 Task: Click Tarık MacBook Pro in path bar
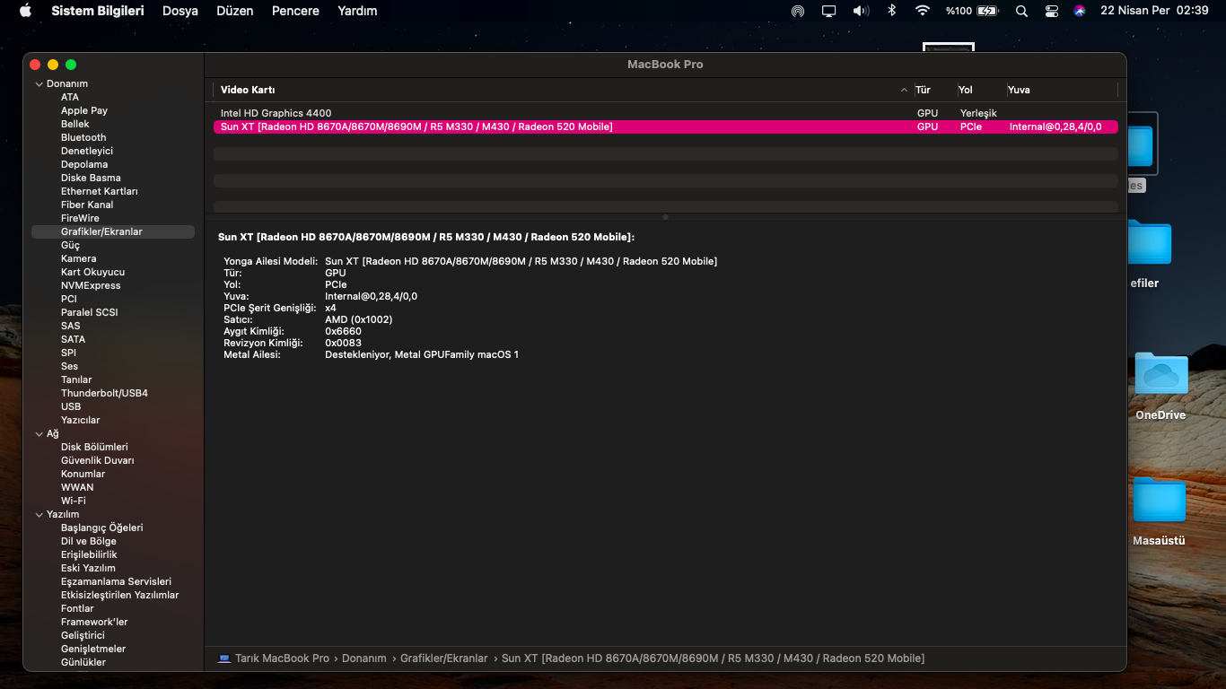pyautogui.click(x=281, y=658)
